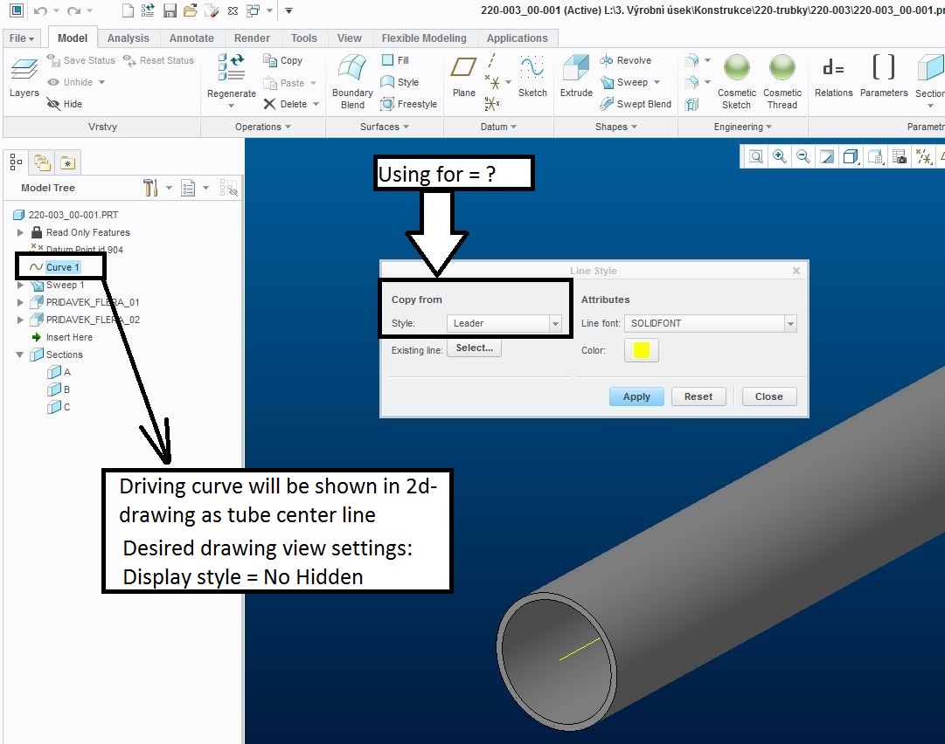Switch to the Analysis ribbon tab

(x=129, y=38)
